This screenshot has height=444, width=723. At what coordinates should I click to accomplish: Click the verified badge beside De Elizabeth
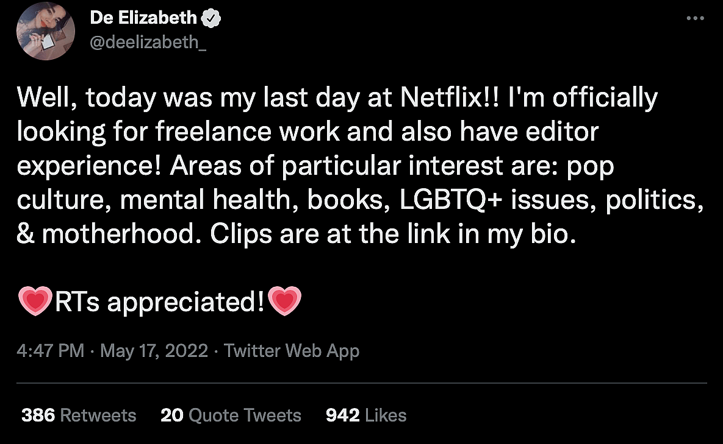tap(211, 18)
